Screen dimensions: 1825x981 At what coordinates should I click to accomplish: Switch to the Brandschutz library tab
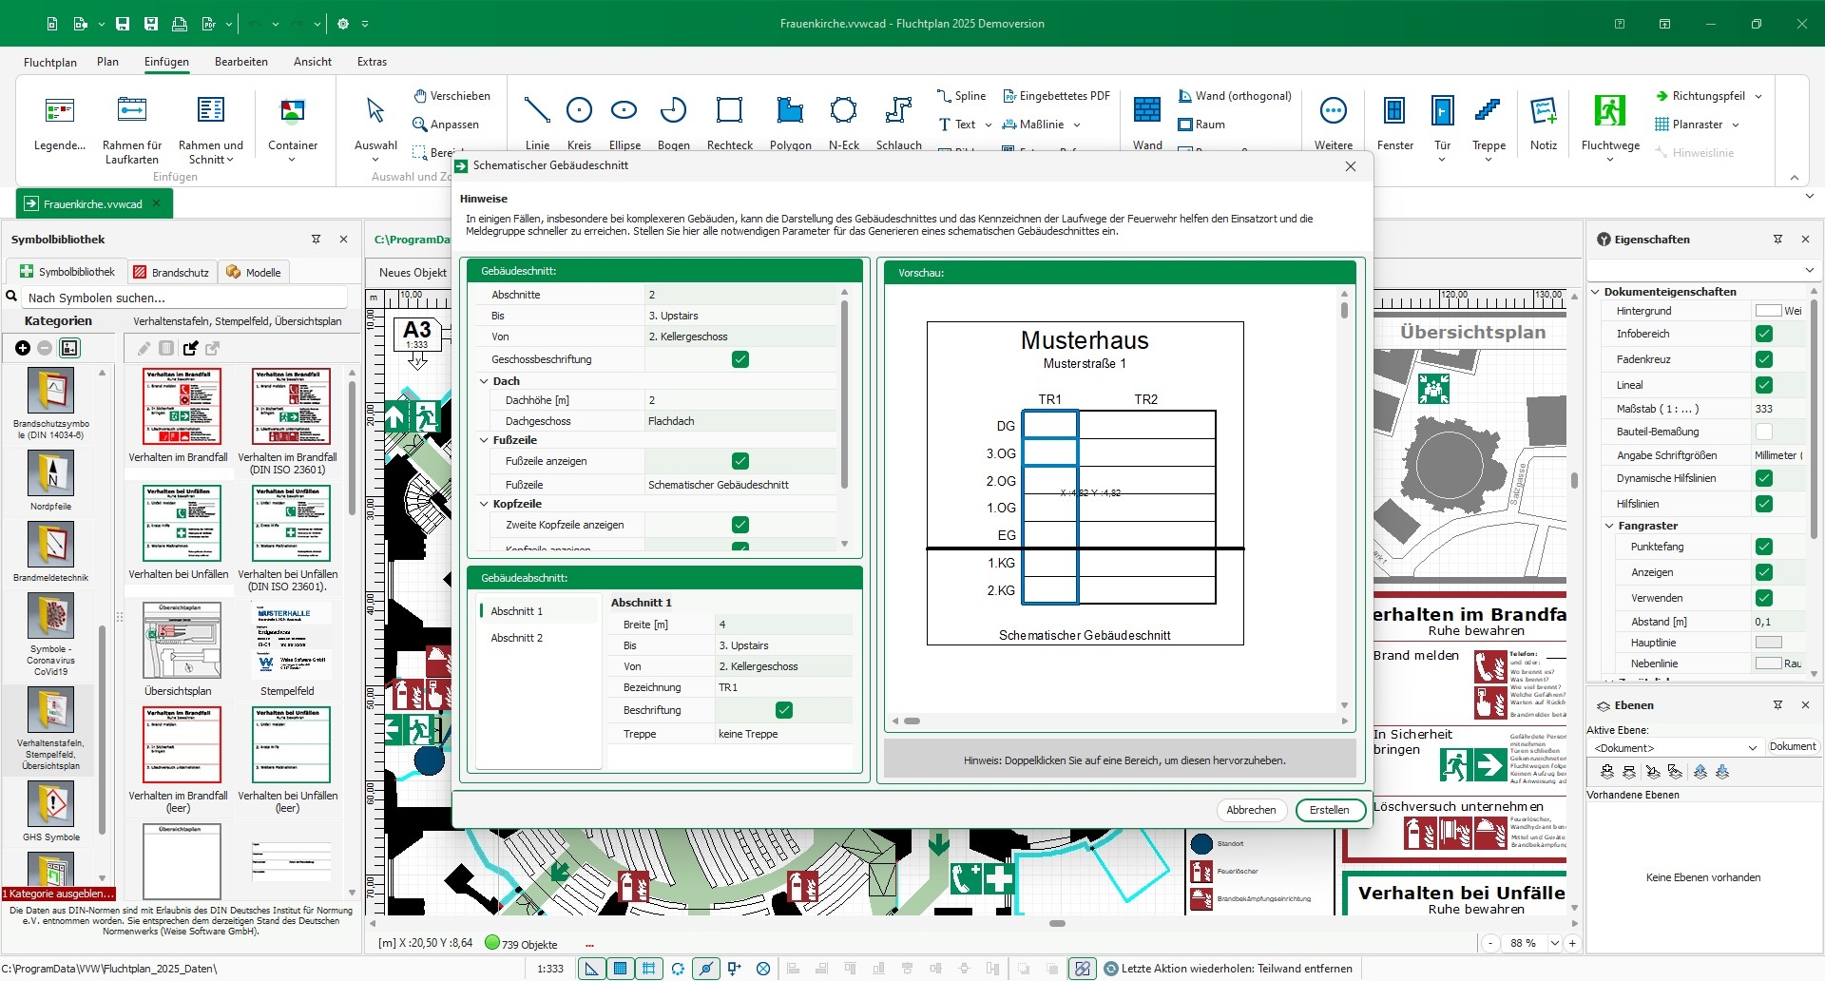171,272
